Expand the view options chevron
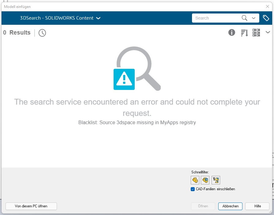Viewport: 274px width, 215px height. pyautogui.click(x=268, y=32)
